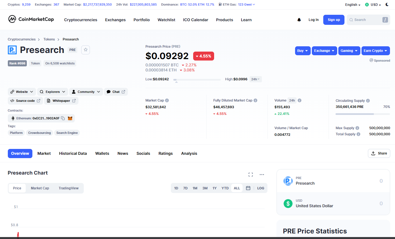The image size is (395, 239).
Task: Change the Volume 24h period selector
Action: point(292,100)
